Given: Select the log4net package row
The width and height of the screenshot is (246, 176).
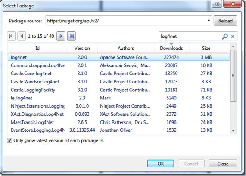Looking at the screenshot, I should pos(119,57).
